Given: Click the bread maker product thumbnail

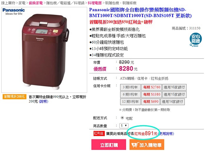Looking at the screenshot, I should [x=44, y=50].
